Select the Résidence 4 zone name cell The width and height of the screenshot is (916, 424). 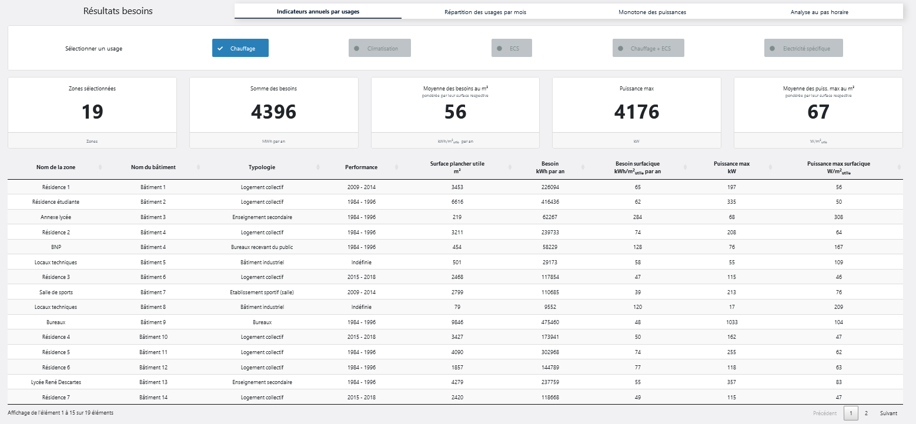56,337
